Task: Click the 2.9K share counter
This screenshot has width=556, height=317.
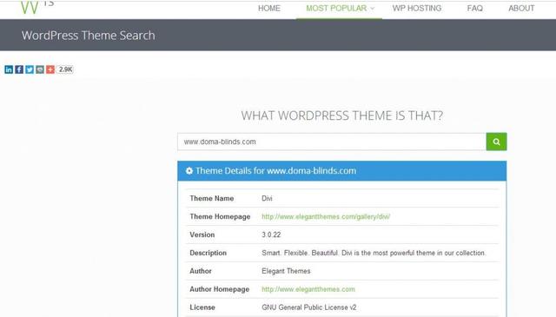Action: [x=66, y=69]
